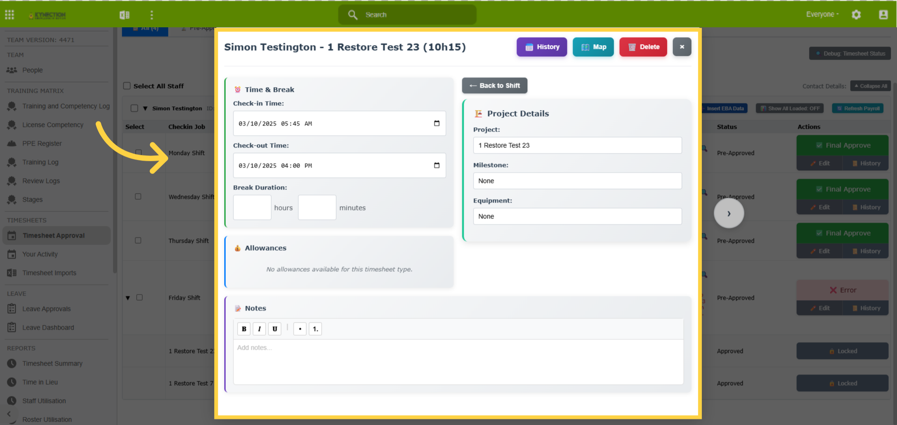Open calendar picker for Check-out Time

(x=437, y=165)
